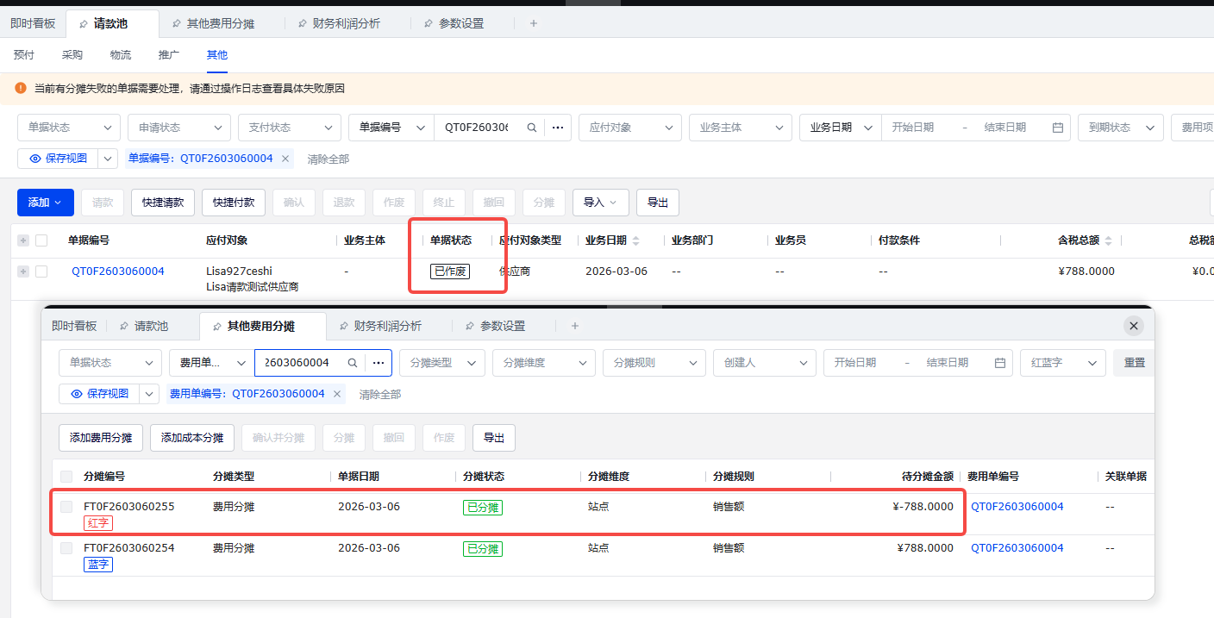The width and height of the screenshot is (1214, 618).
Task: Open the 红蓝字 dropdown filter
Action: [1062, 363]
